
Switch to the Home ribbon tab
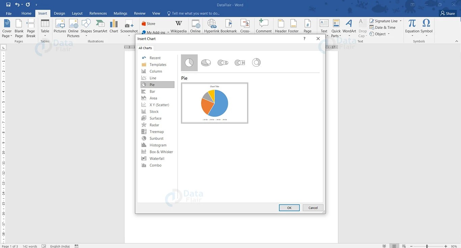(x=26, y=13)
